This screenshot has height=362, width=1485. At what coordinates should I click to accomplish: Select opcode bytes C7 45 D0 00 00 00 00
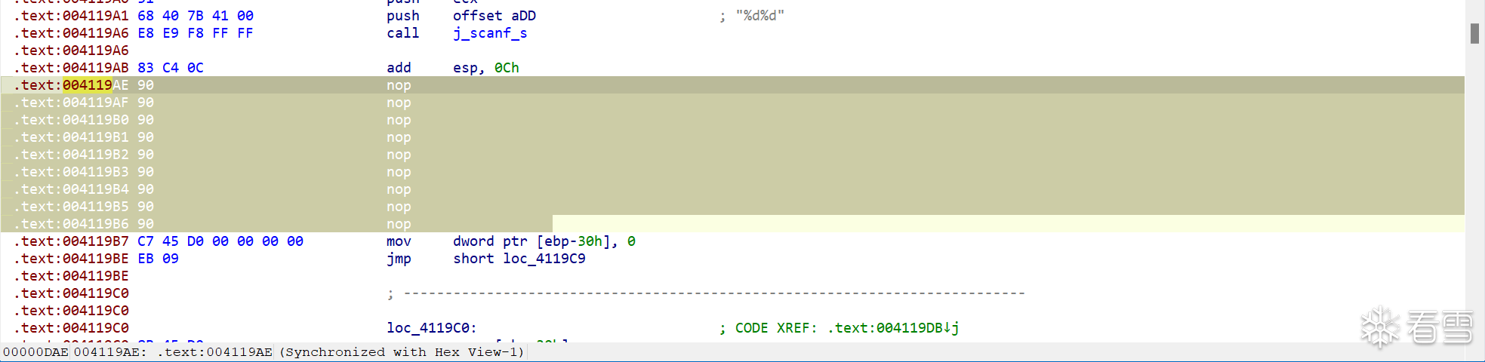(220, 241)
